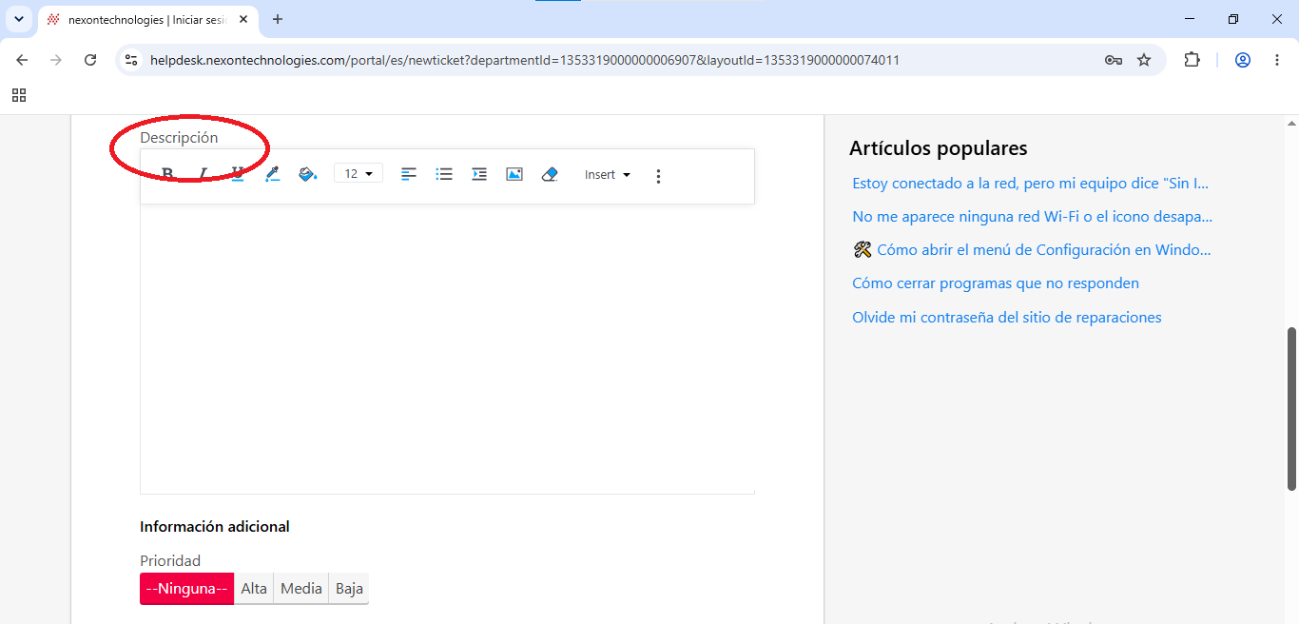Viewport: 1299px width, 624px height.
Task: Click the 'Información adicional' heading
Action: tap(215, 527)
